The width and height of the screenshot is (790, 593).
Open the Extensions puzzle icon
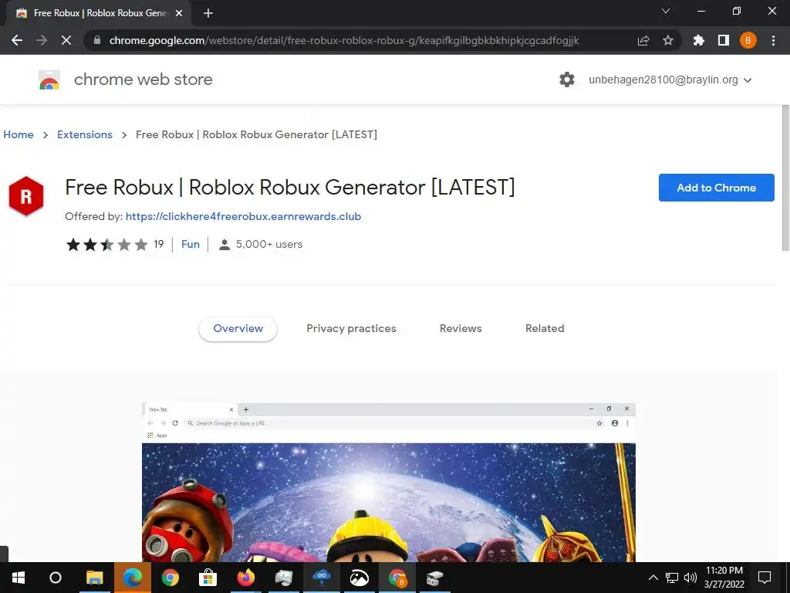[698, 40]
